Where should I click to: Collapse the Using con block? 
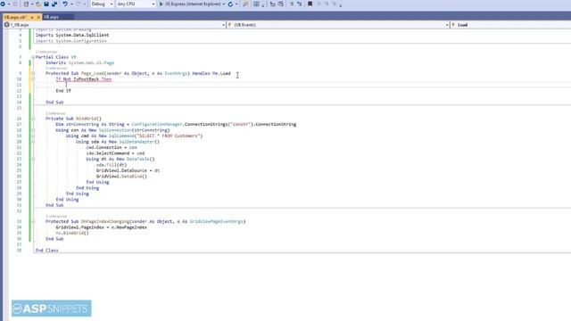[x=33, y=130]
